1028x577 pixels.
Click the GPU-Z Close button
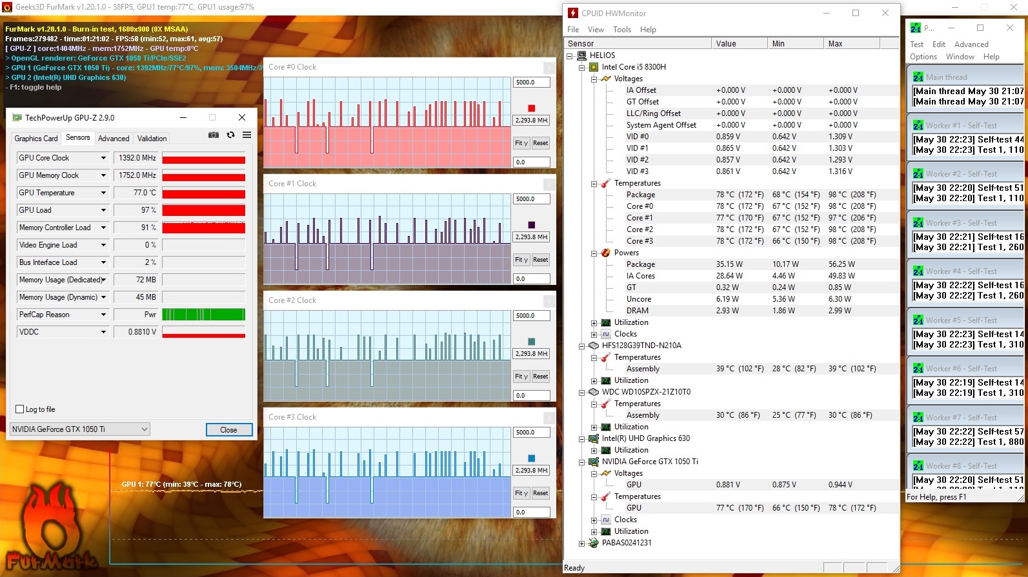click(x=228, y=430)
